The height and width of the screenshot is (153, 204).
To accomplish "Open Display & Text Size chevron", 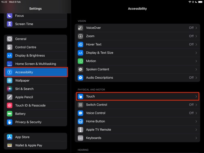I will point(196,53).
